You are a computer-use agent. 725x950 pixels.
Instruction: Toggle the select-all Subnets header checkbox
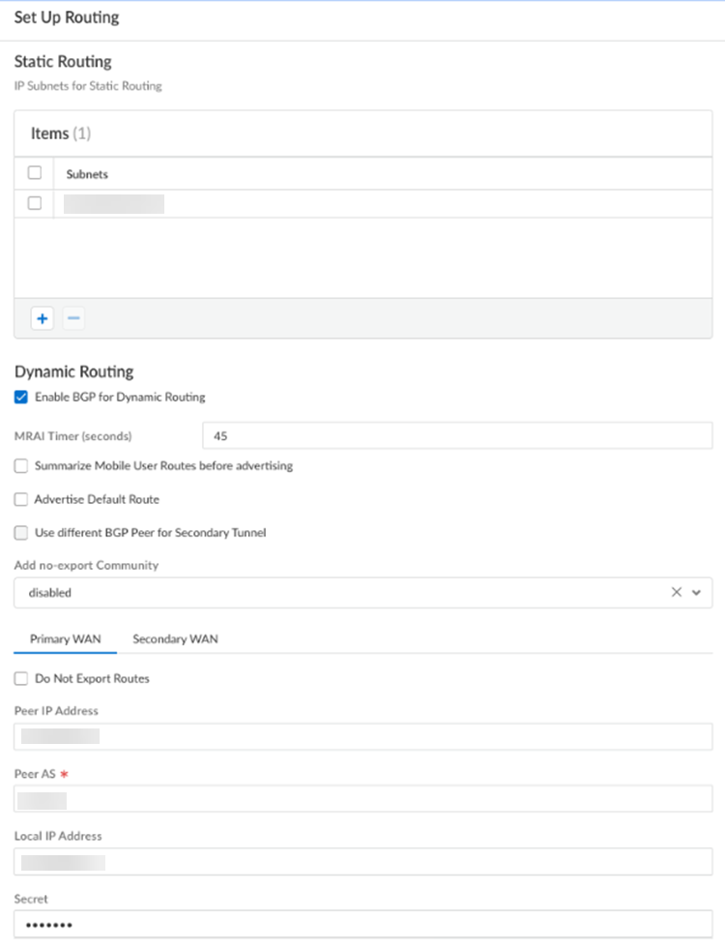35,173
